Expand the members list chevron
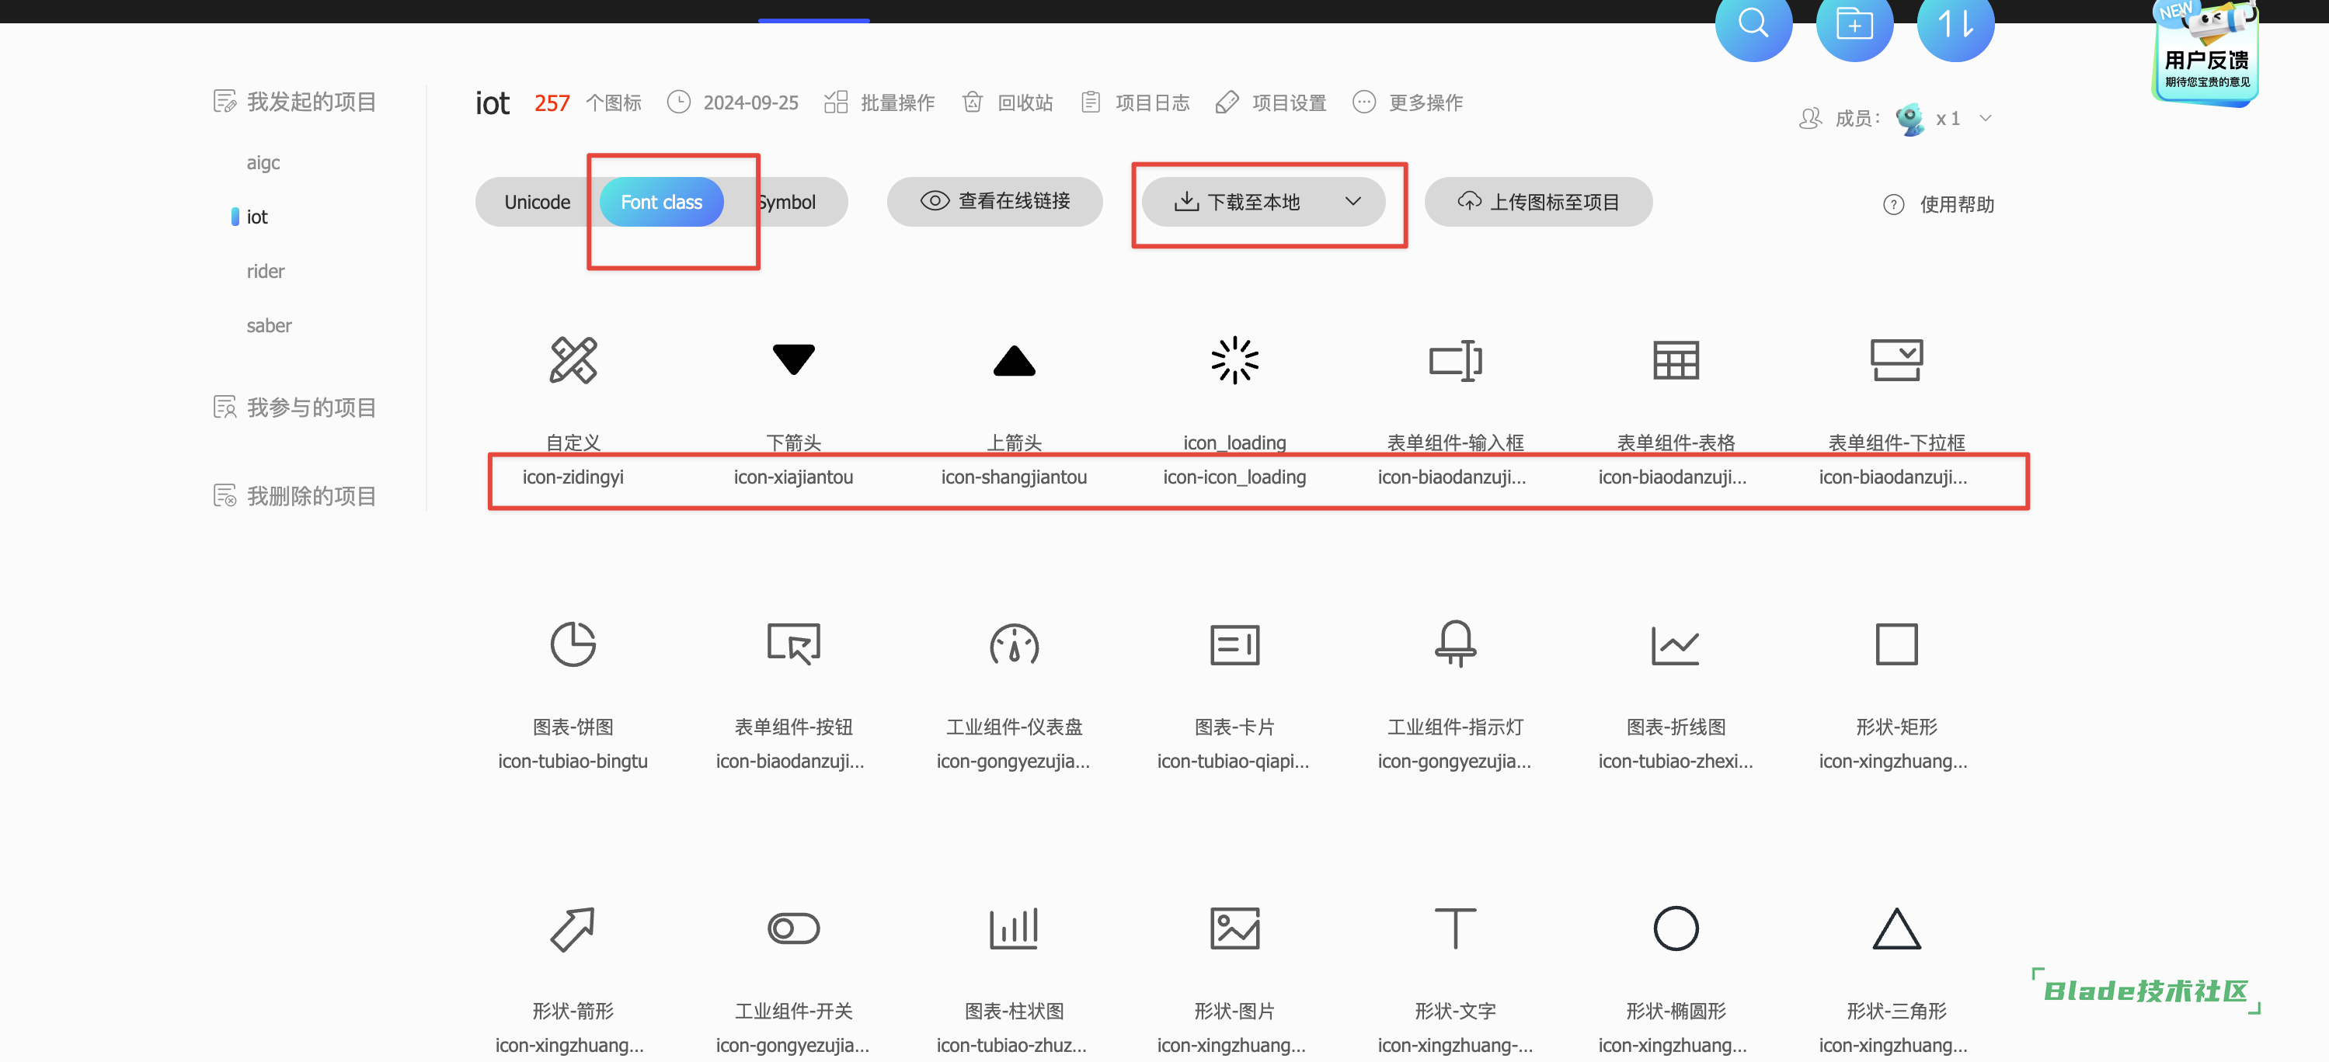Screen dimensions: 2329x1062 click(x=1986, y=119)
